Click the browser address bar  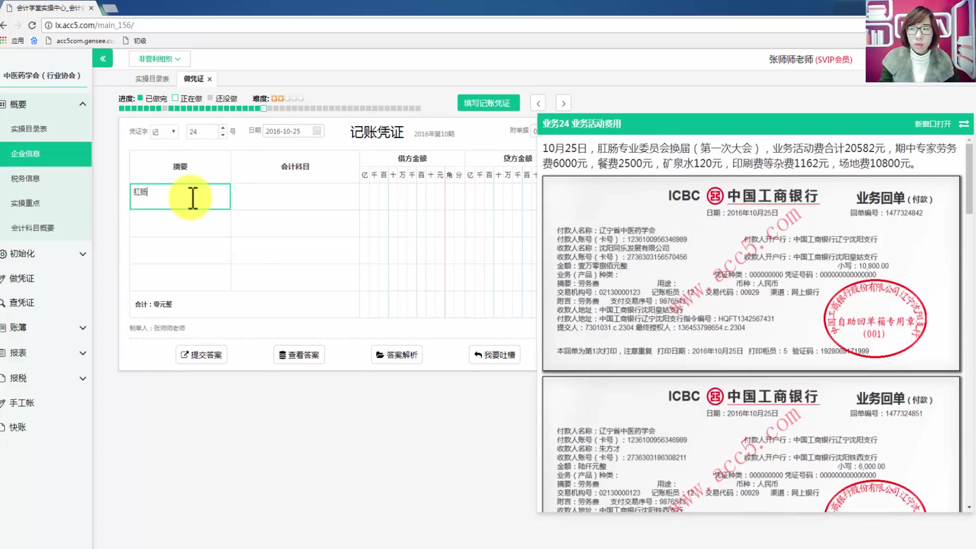click(452, 25)
